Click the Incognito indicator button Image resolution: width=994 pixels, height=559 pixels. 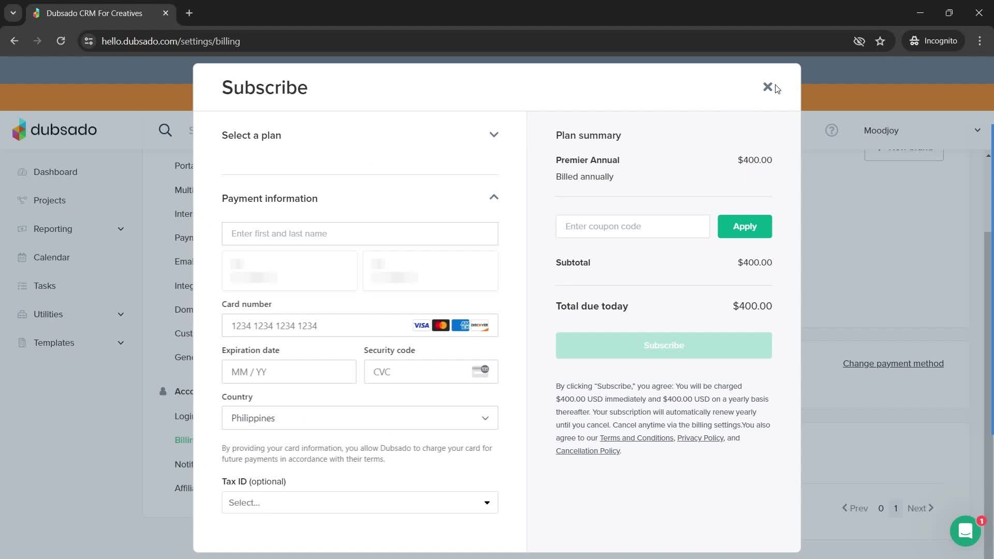933,41
